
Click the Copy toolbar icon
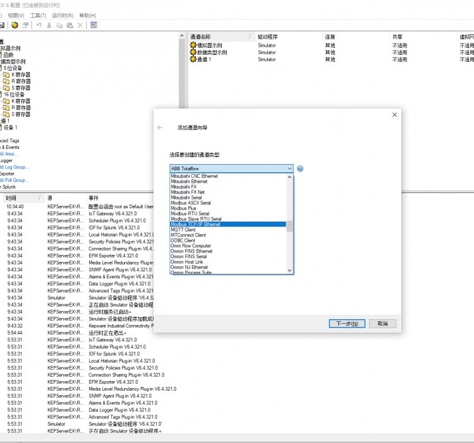pyautogui.click(x=59, y=25)
